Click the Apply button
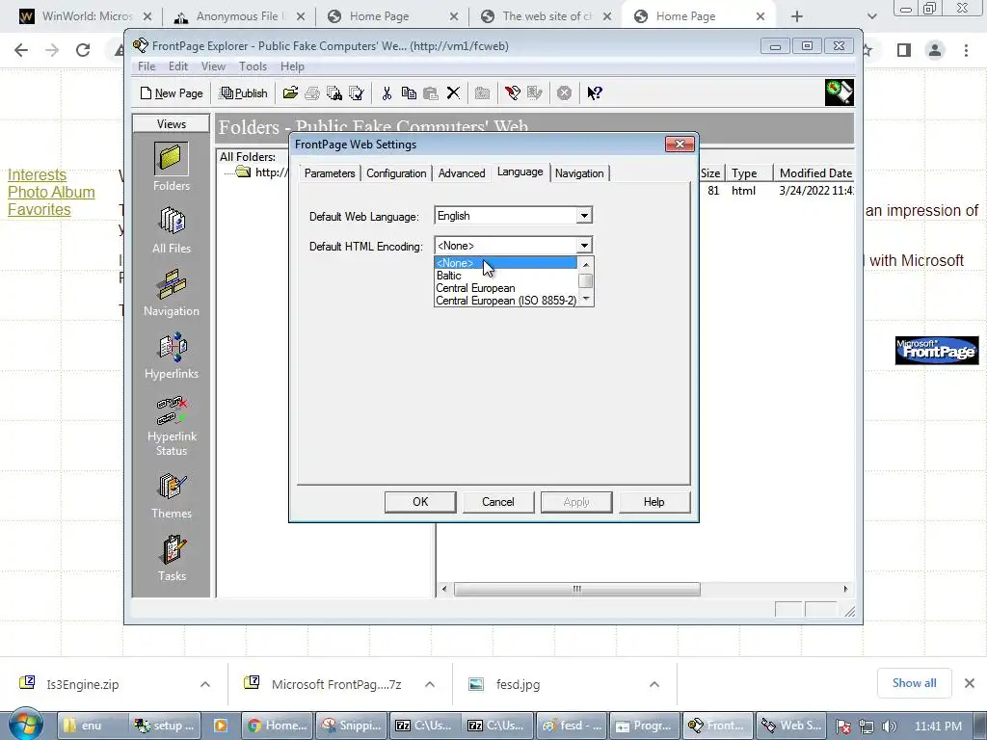Image resolution: width=987 pixels, height=740 pixels. [x=576, y=502]
